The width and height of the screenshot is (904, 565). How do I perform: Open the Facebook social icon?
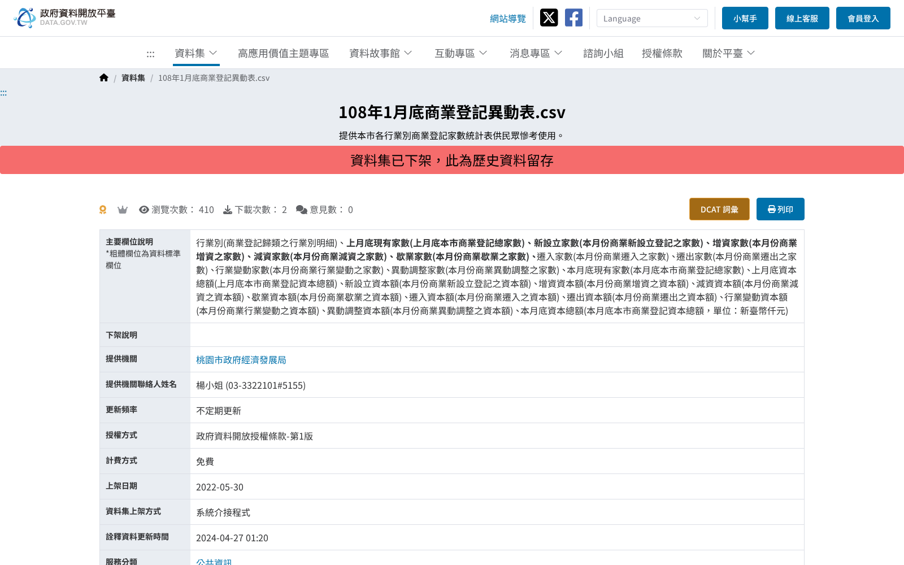click(x=573, y=18)
